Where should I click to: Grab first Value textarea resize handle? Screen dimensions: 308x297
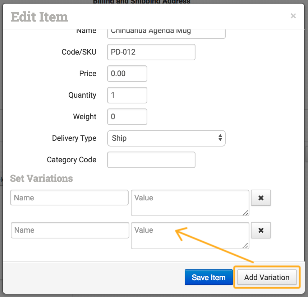tap(245, 213)
